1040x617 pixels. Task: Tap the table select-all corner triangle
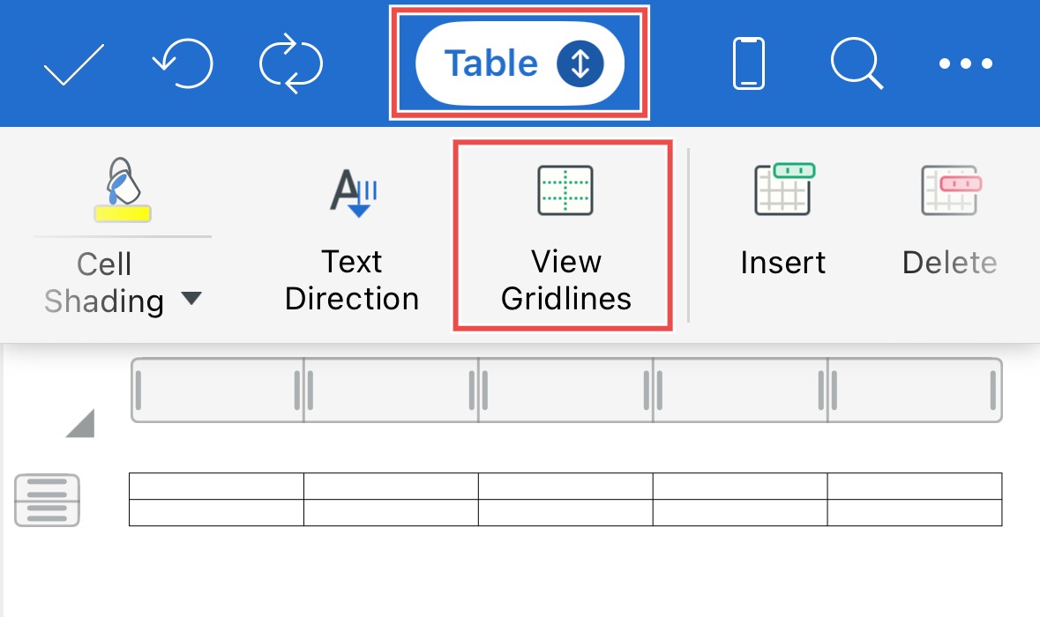[x=81, y=424]
